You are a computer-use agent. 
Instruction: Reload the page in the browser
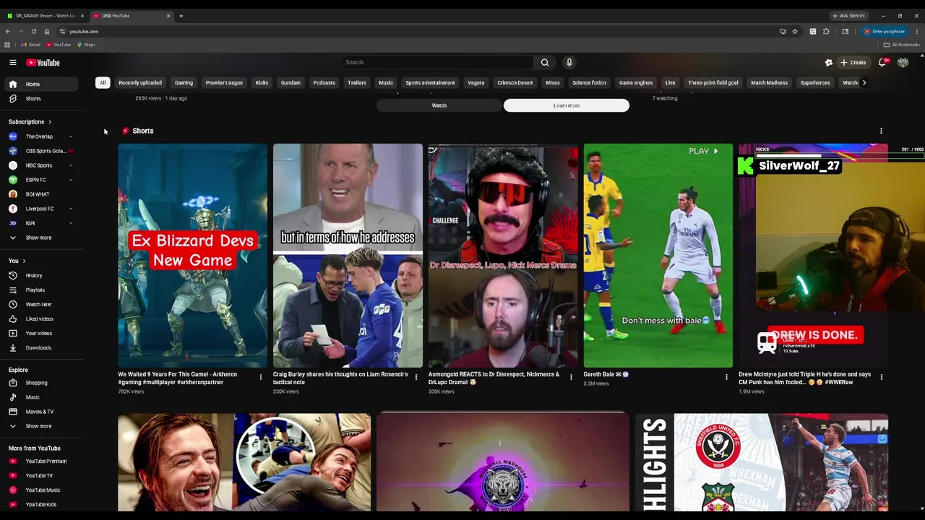pos(33,31)
